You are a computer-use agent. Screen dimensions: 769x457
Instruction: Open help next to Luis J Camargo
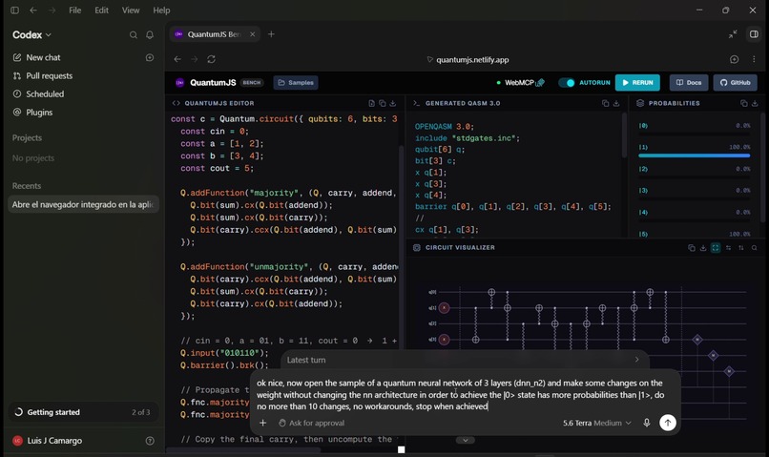(x=150, y=441)
